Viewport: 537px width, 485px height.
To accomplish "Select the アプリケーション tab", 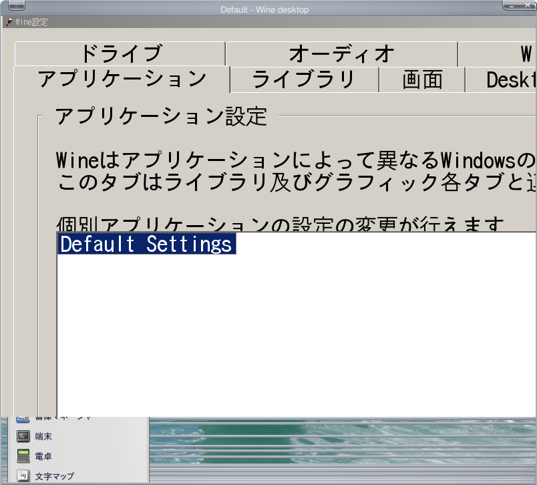I will pyautogui.click(x=122, y=79).
